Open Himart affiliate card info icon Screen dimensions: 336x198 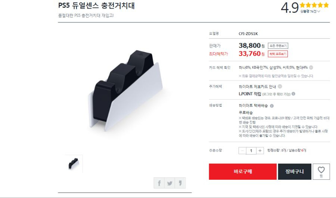(280, 87)
